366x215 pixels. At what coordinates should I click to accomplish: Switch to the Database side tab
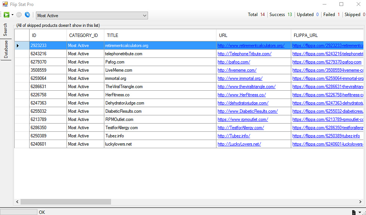[x=6, y=49]
